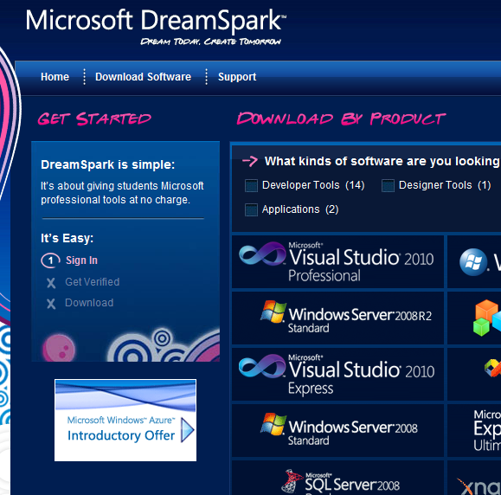Viewport: 501px width, 495px height.
Task: Select Visual Studio 2010 Express tile
Action: pyautogui.click(x=337, y=374)
